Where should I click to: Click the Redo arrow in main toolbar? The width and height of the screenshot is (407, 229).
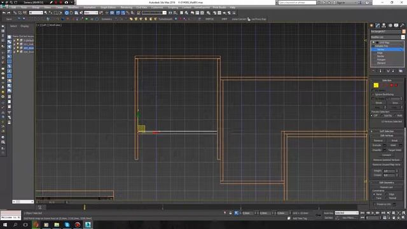(8, 13)
